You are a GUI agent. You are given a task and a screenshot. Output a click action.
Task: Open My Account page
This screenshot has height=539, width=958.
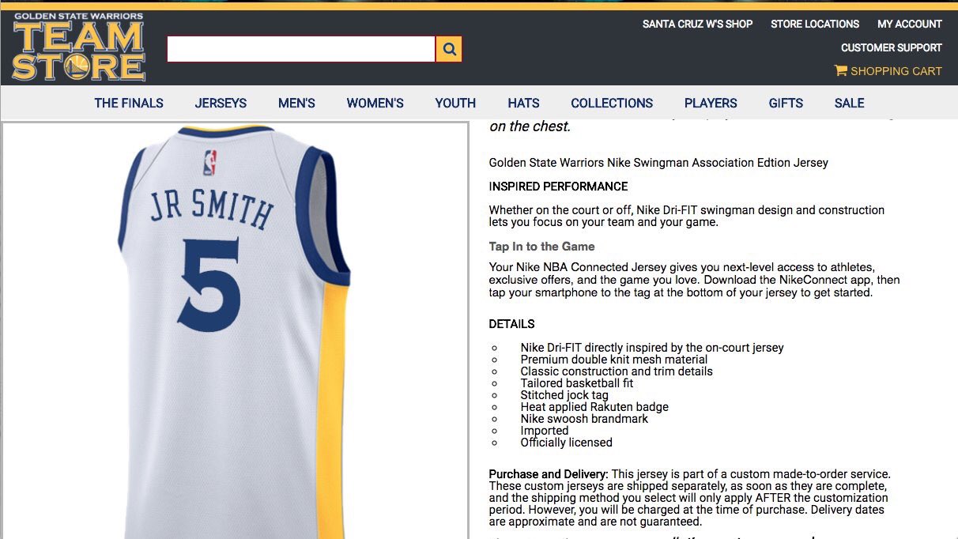910,24
